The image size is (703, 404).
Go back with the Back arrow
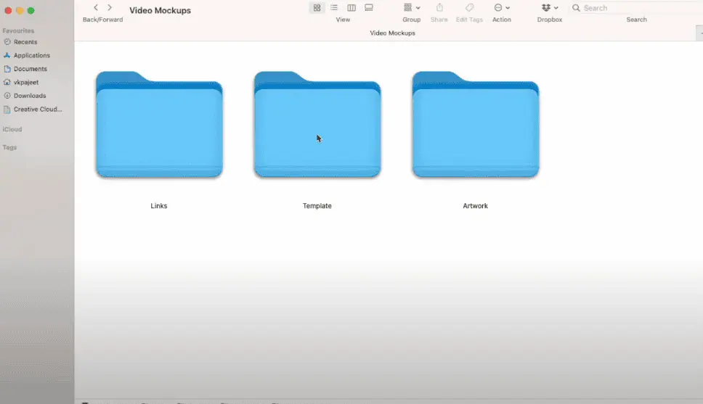(96, 8)
